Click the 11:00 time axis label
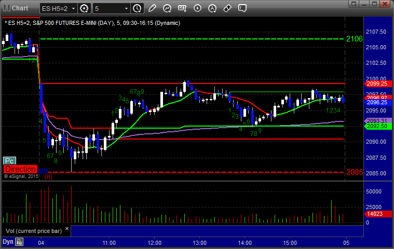This screenshot has width=394, height=249. (109, 243)
